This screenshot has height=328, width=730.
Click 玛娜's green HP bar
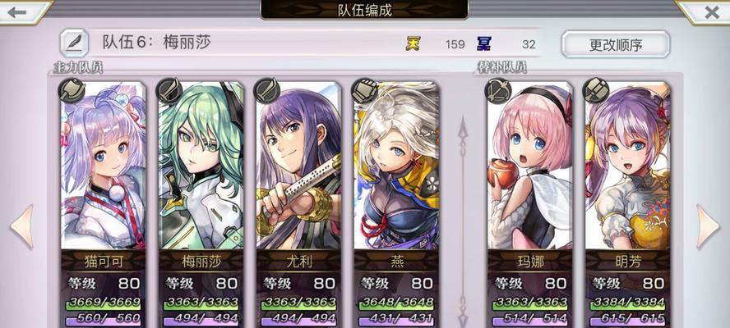point(531,303)
